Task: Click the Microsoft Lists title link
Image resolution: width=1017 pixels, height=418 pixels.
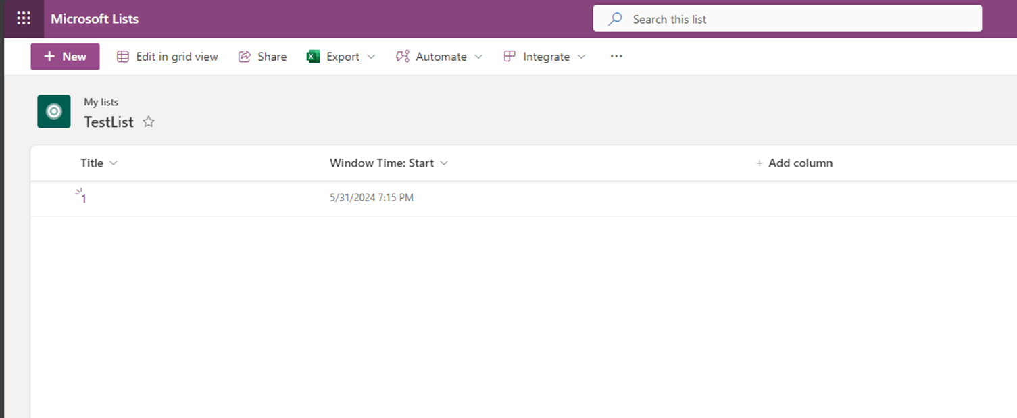Action: (x=95, y=19)
